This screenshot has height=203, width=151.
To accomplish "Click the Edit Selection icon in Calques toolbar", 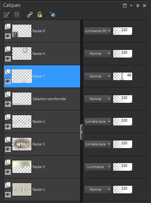I will point(7,15).
